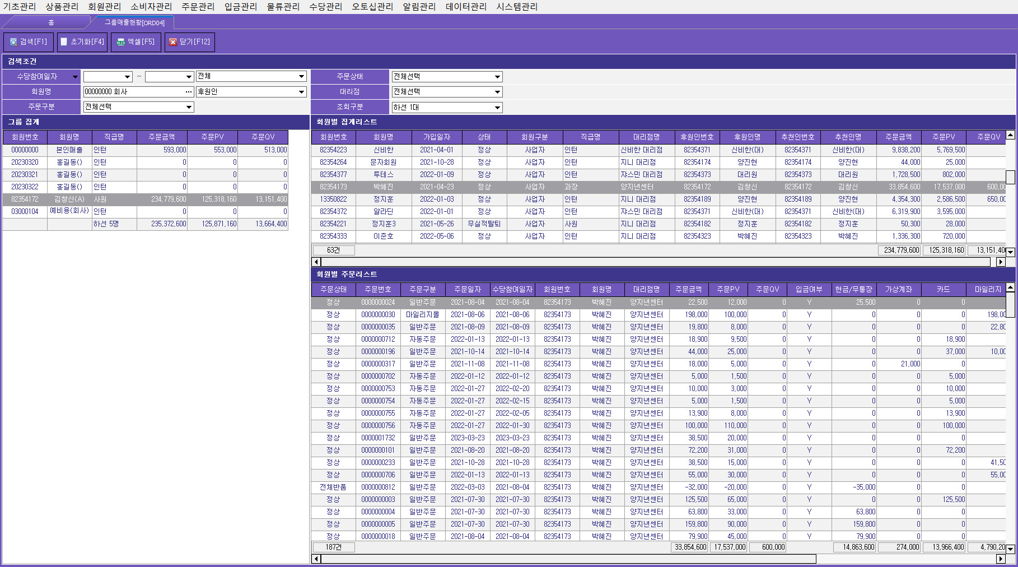
Task: Select member row 신비한 in member list
Action: tap(659, 150)
